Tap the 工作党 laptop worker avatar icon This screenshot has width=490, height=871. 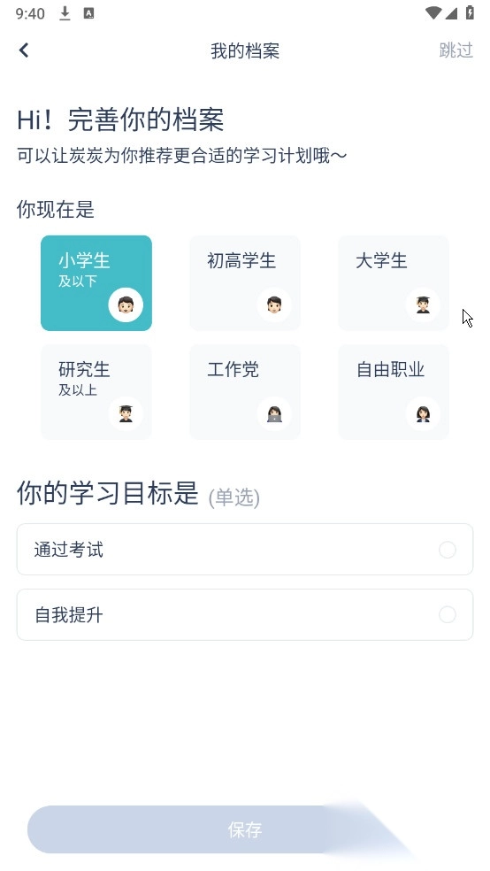click(x=274, y=414)
